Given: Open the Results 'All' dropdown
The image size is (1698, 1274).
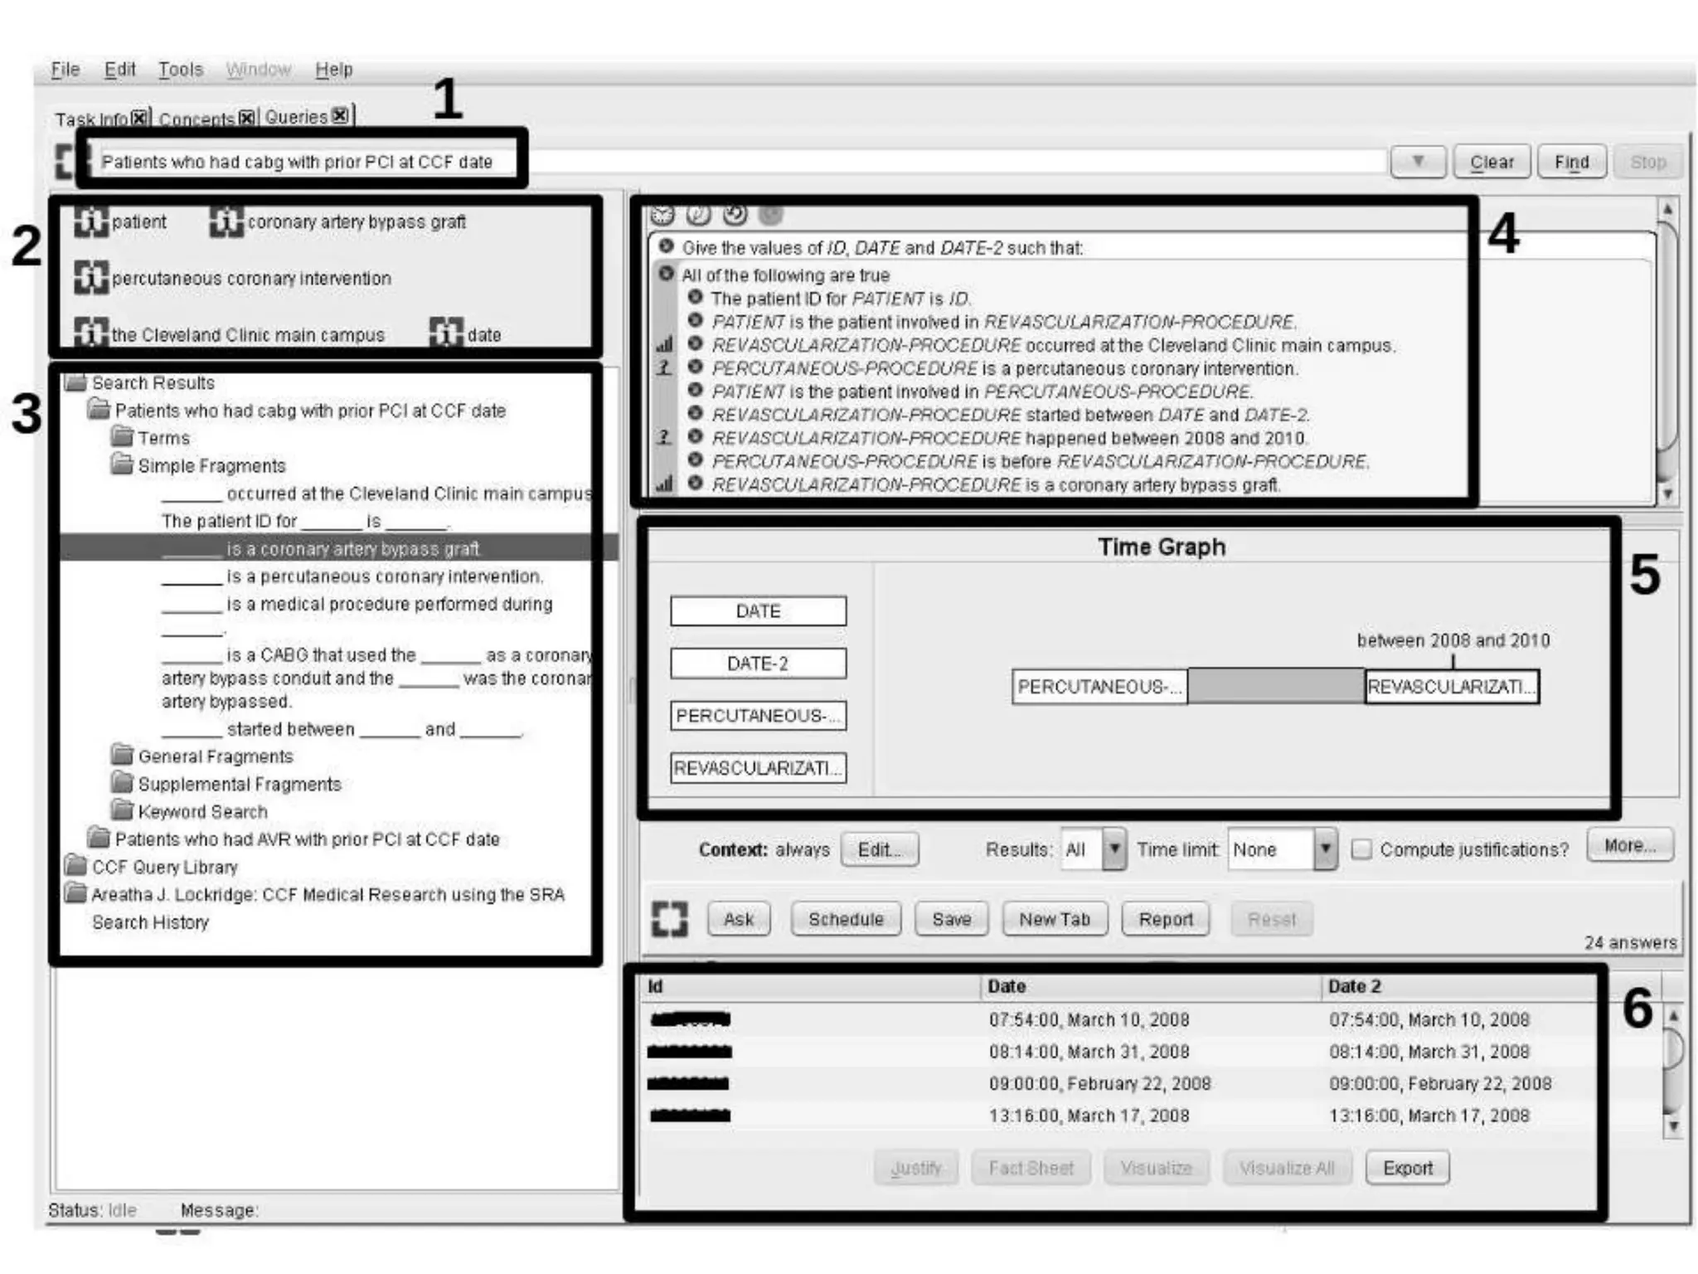Looking at the screenshot, I should pyautogui.click(x=1114, y=849).
